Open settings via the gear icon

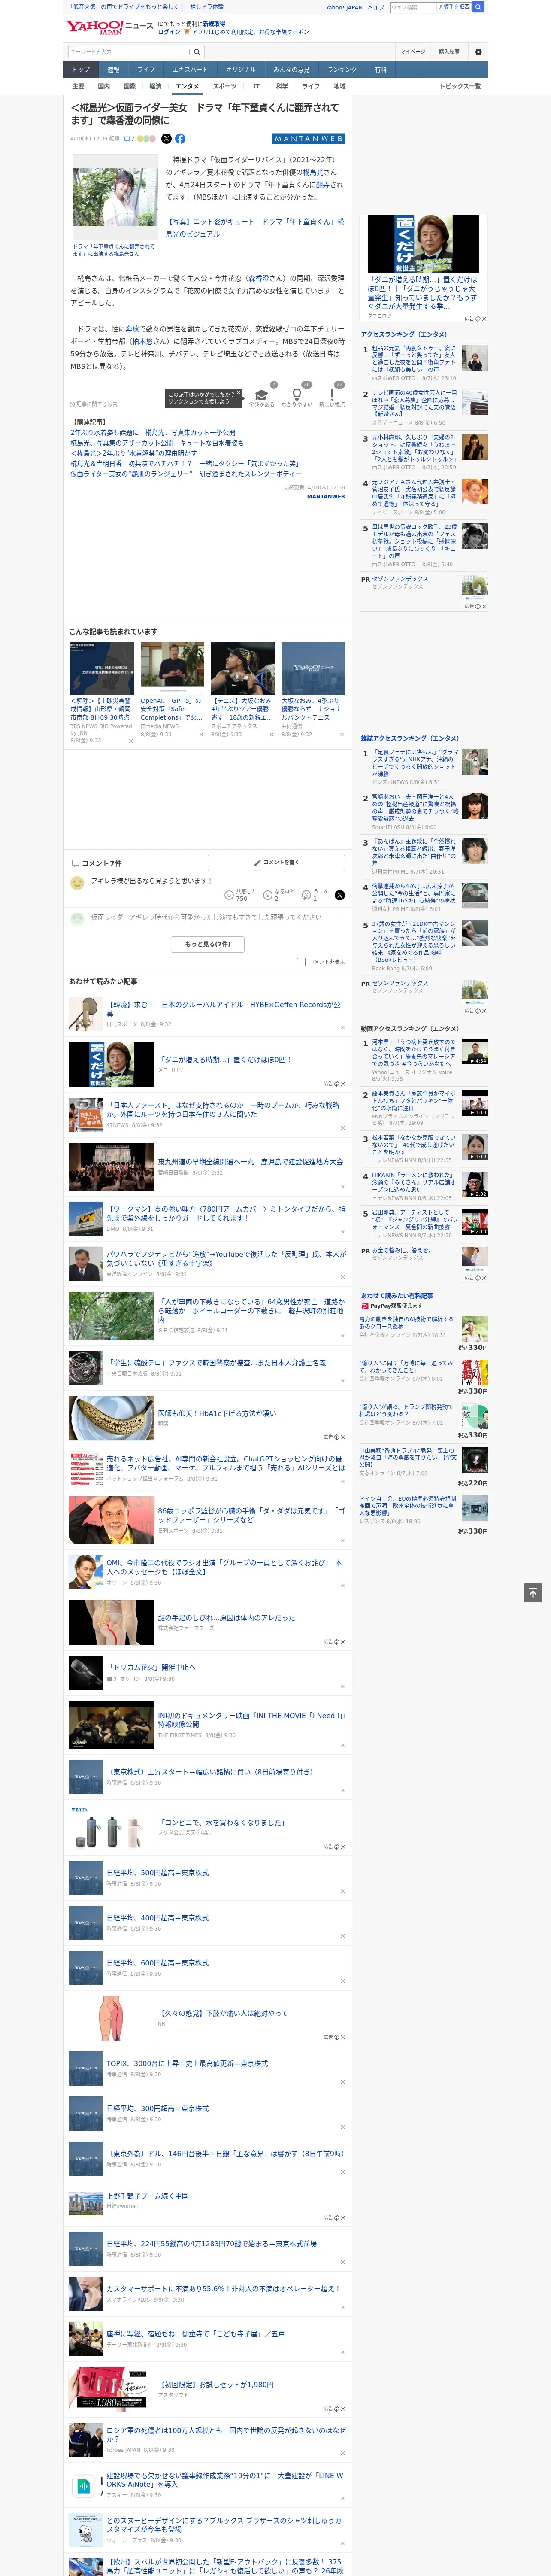coord(478,51)
